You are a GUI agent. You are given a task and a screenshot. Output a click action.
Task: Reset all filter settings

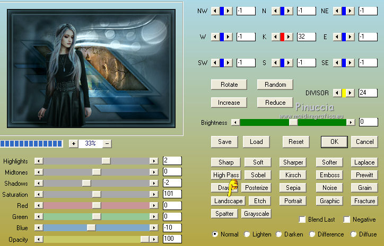(x=296, y=142)
